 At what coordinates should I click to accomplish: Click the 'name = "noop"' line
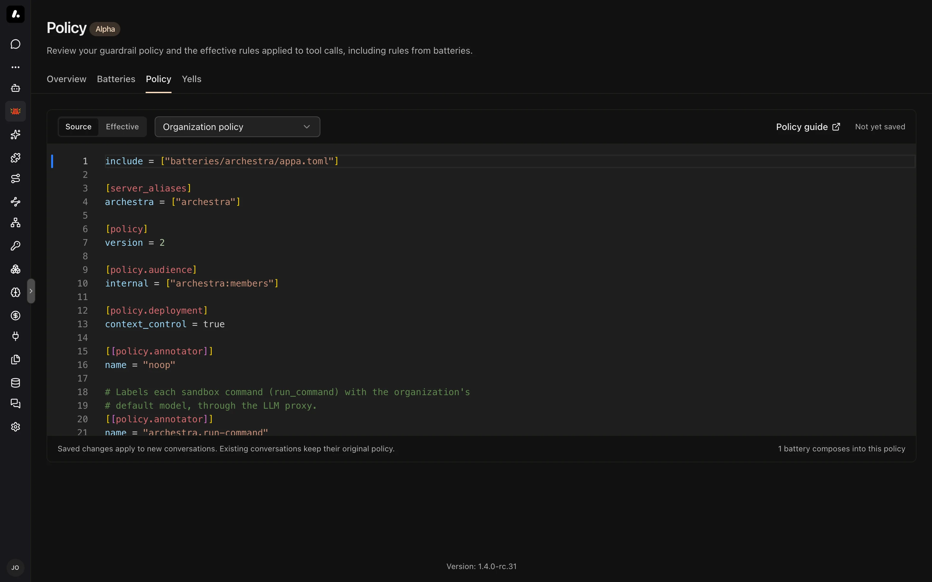click(x=140, y=365)
